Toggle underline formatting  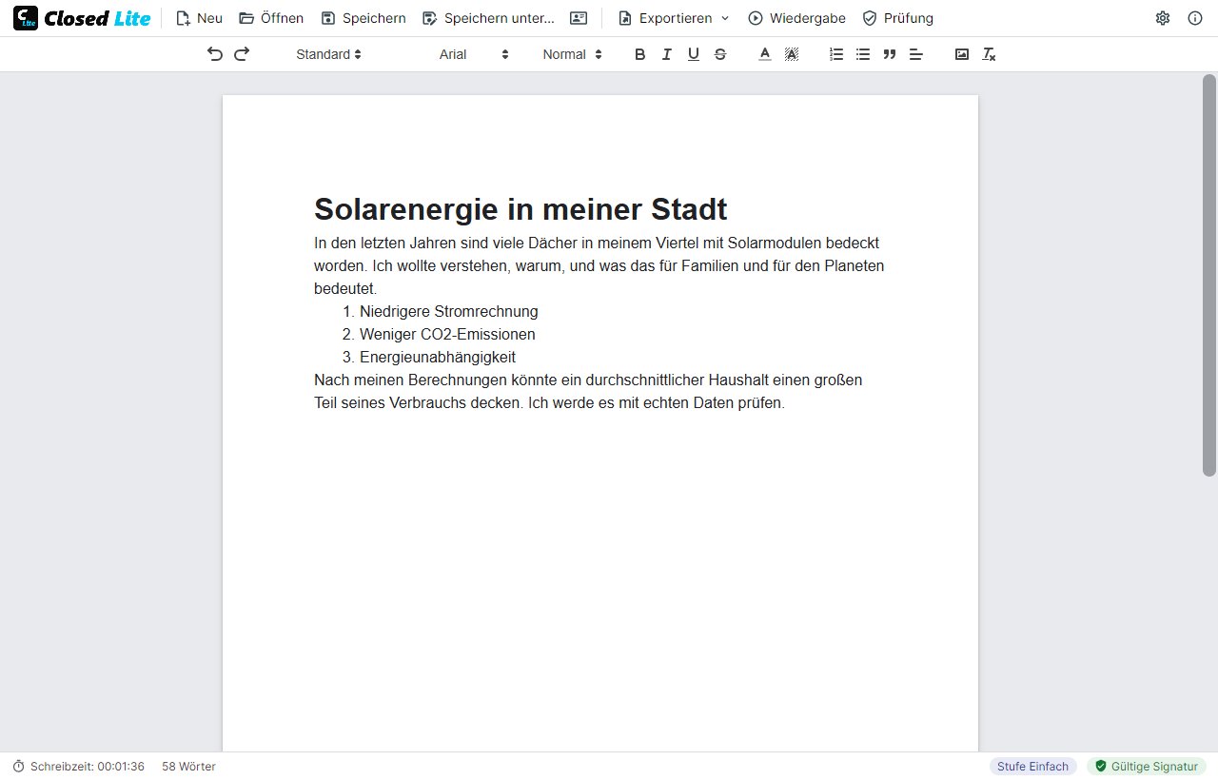click(x=694, y=54)
